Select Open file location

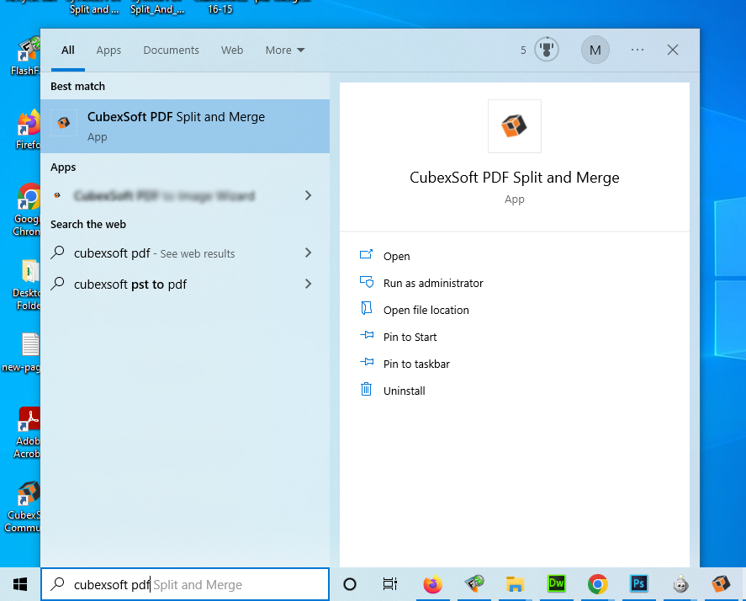[x=426, y=310]
